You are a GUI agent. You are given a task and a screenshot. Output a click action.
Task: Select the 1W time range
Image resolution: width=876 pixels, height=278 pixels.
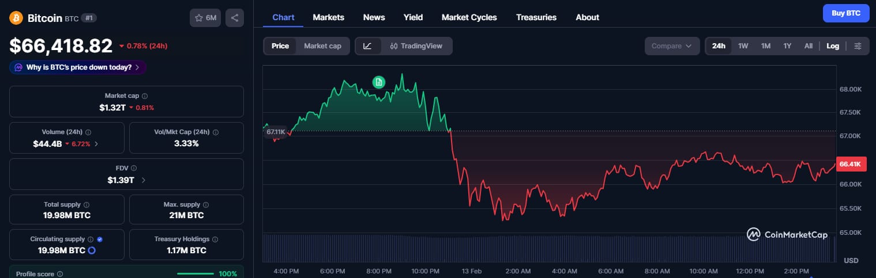click(743, 46)
